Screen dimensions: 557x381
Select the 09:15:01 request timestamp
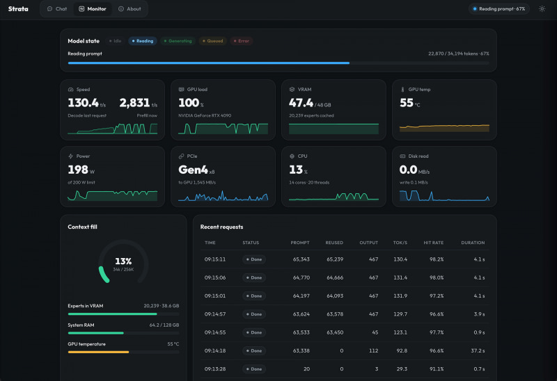click(215, 296)
